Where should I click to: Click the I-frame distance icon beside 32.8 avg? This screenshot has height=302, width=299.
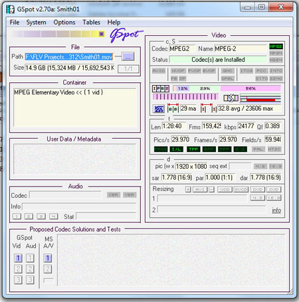(208, 108)
